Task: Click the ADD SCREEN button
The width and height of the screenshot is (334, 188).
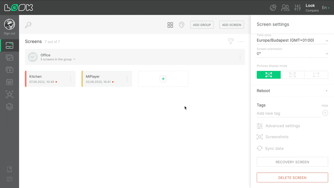Action: (x=232, y=25)
